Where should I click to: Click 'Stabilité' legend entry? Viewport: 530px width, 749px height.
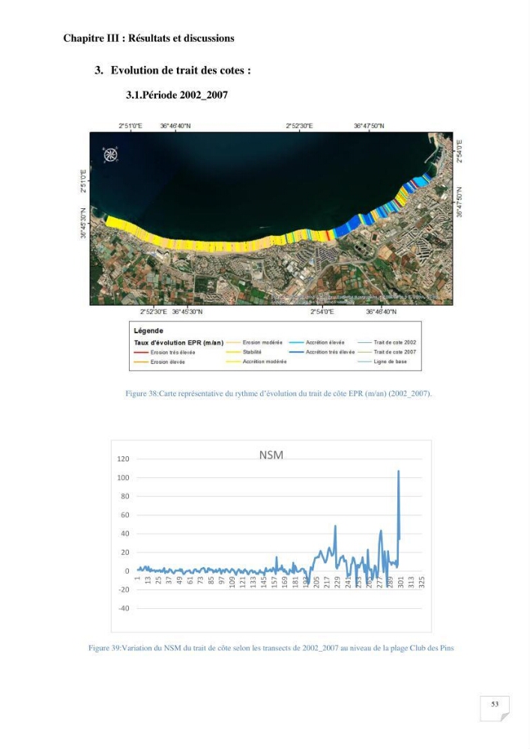coord(244,352)
